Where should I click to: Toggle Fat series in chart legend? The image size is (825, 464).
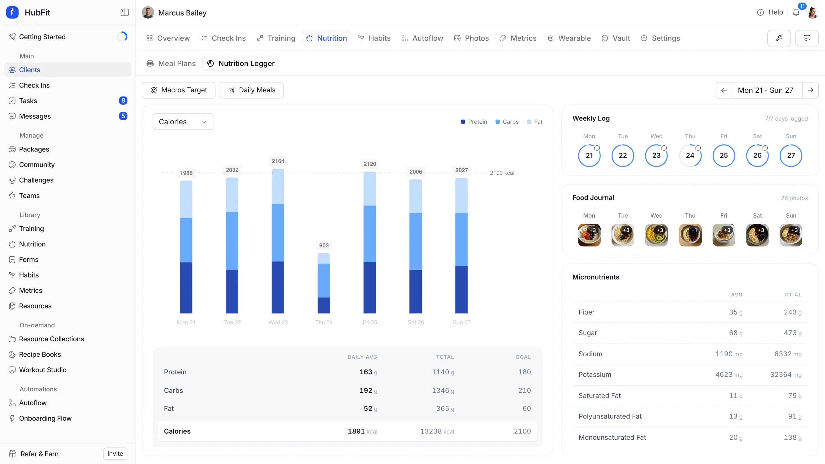tap(535, 122)
